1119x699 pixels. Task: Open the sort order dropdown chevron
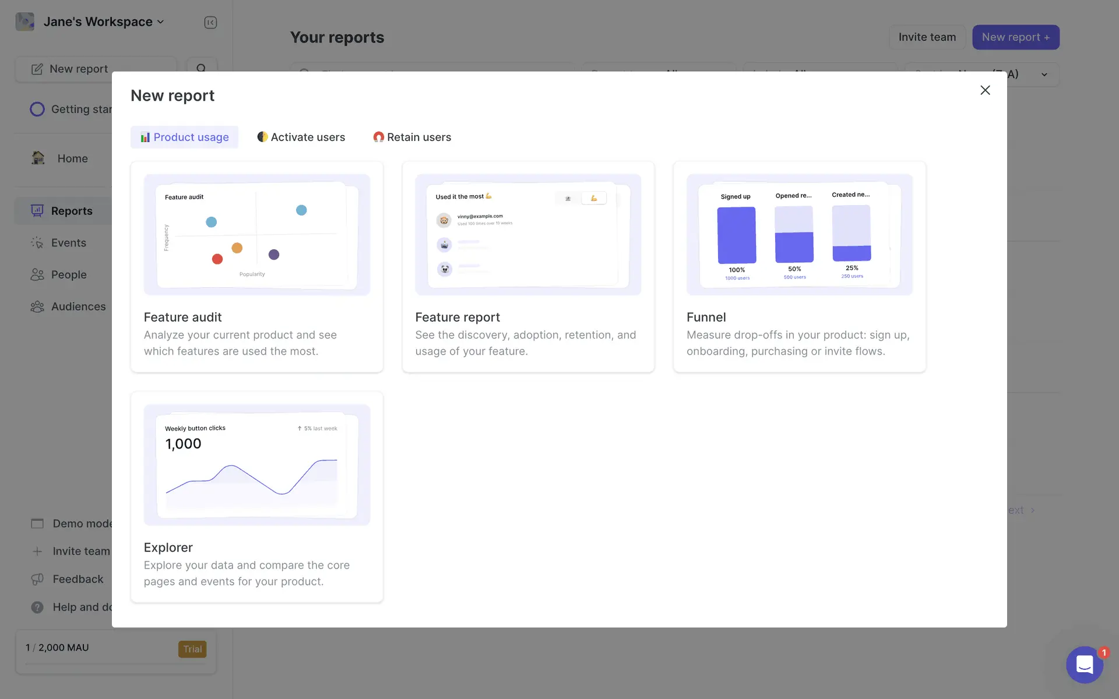click(1044, 75)
